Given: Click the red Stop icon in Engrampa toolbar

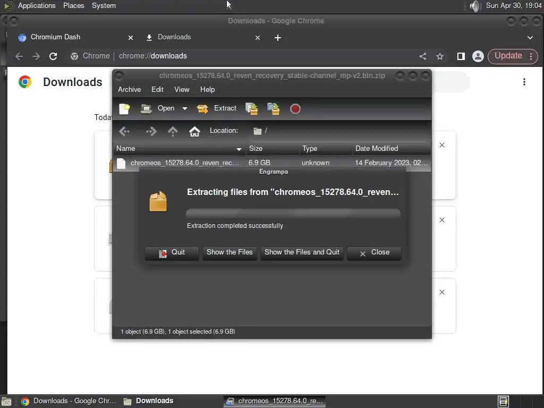Looking at the screenshot, I should click(x=295, y=109).
